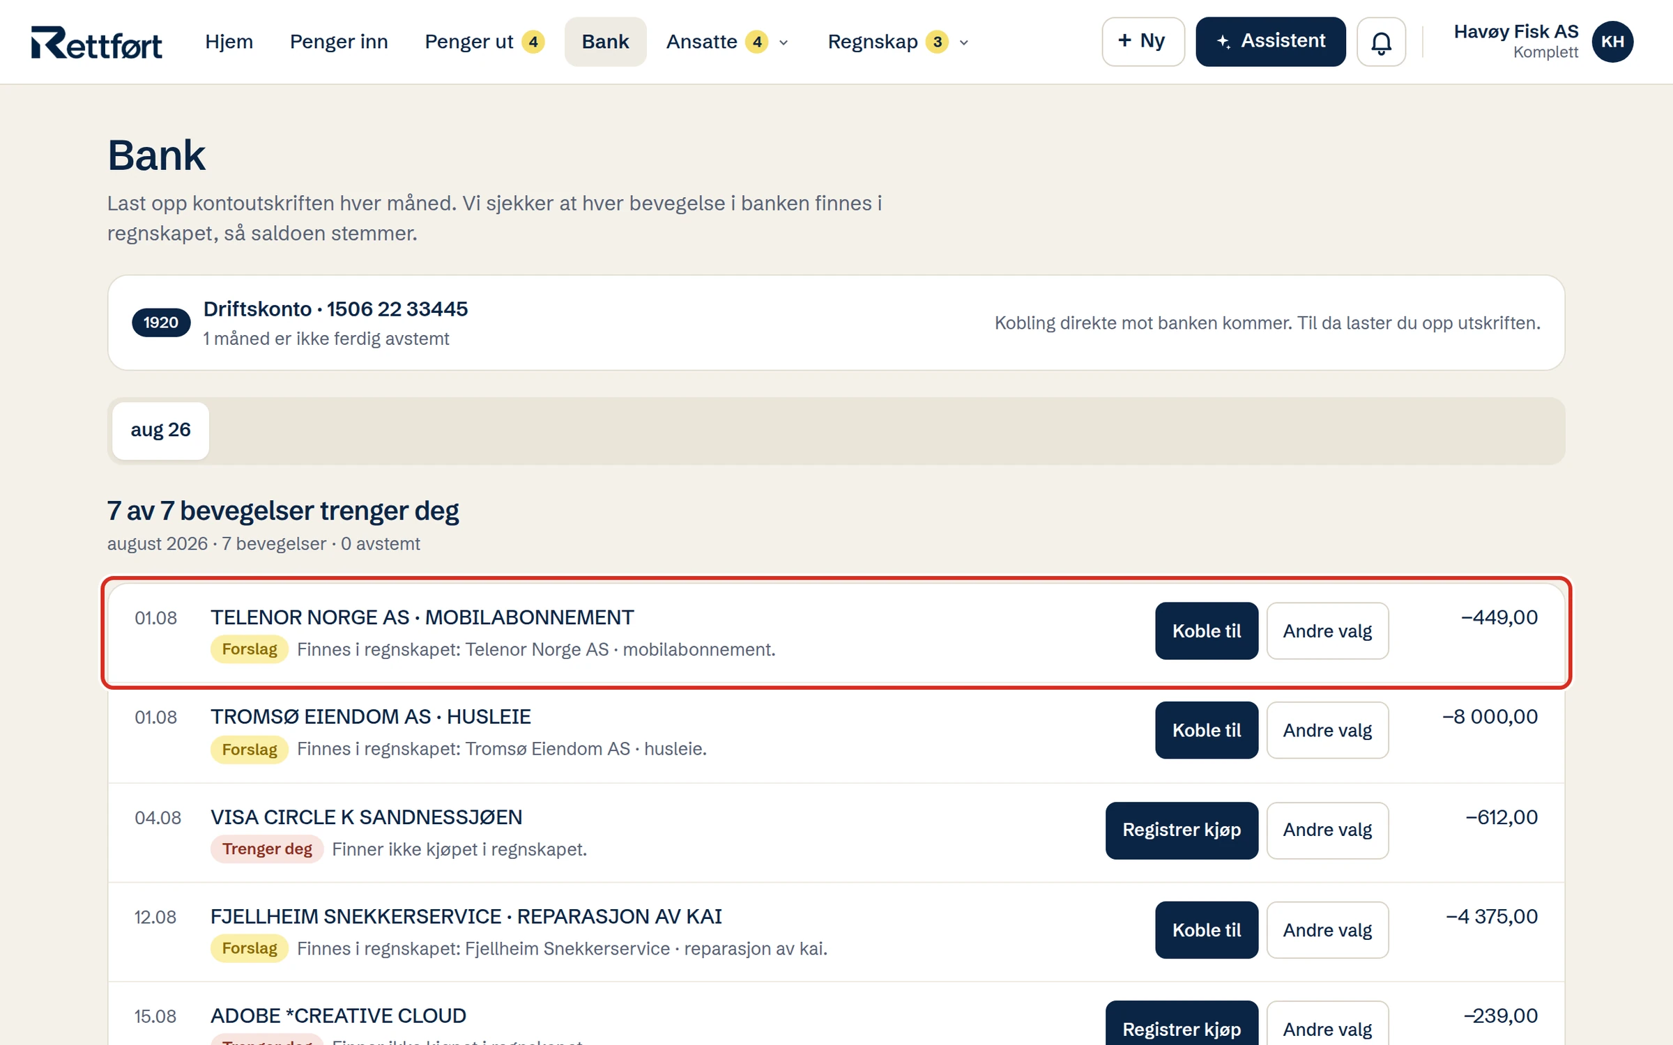Click the Regnskap count badge

pos(938,42)
